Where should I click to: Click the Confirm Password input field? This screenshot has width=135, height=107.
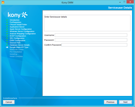click(94, 45)
